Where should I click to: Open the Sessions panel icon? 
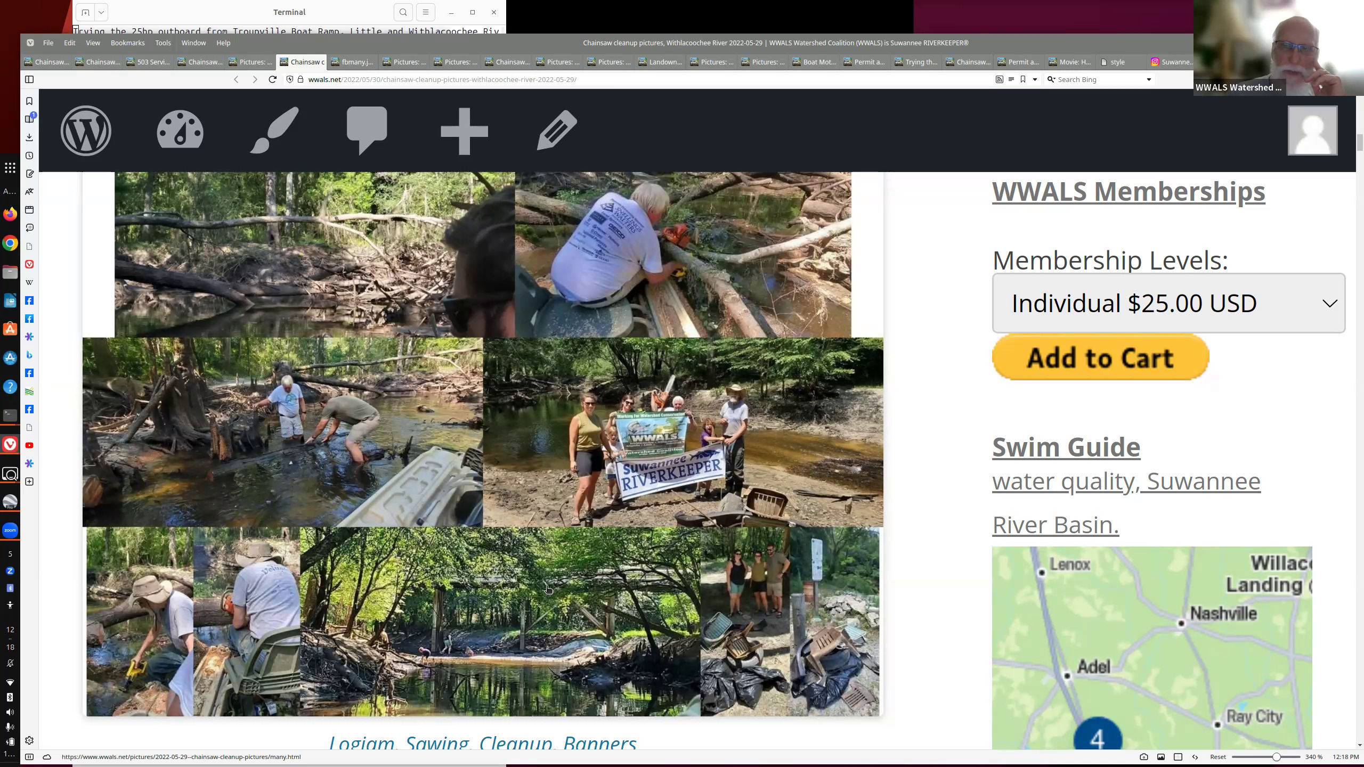pos(29,228)
